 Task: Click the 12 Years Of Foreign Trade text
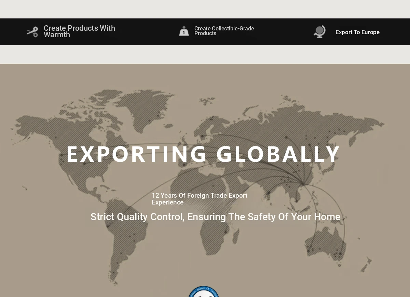pyautogui.click(x=199, y=199)
